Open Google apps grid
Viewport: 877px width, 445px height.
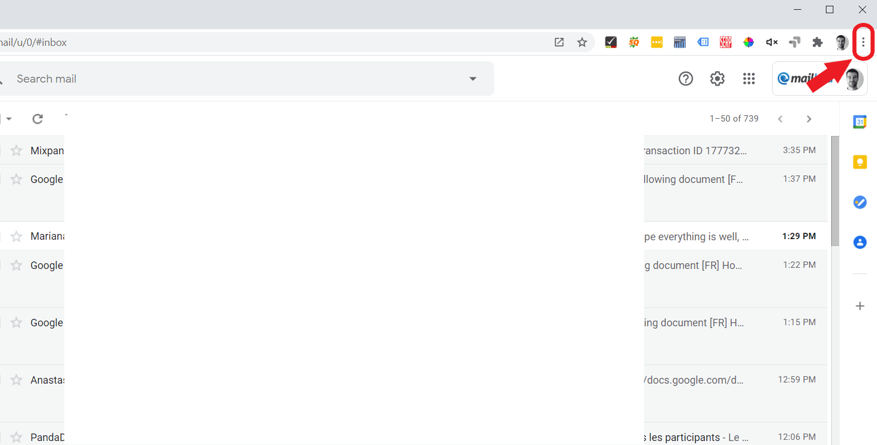point(749,79)
